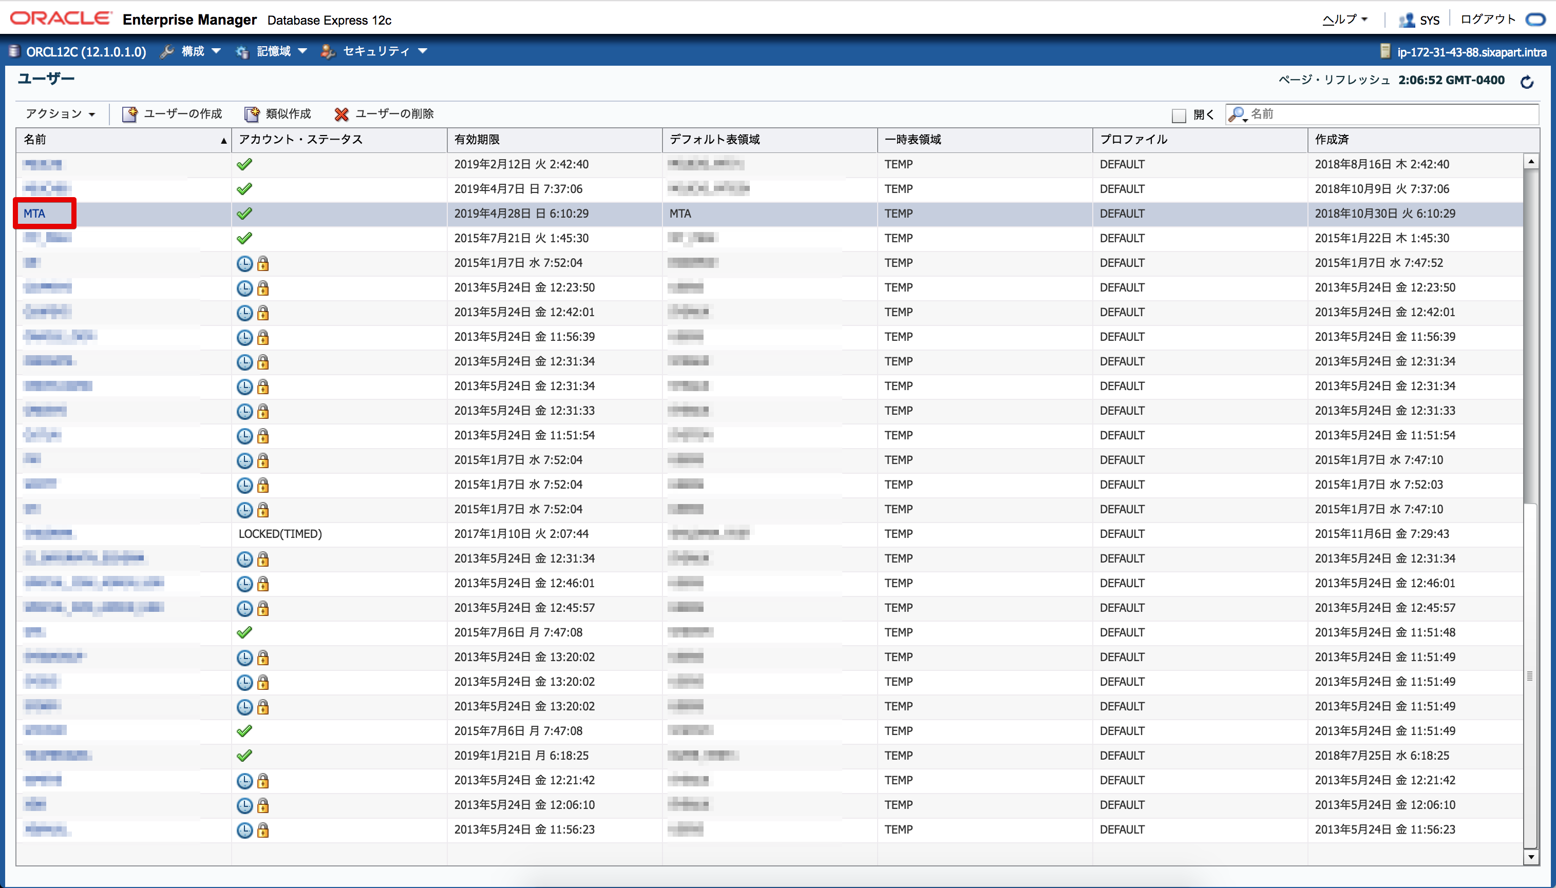Click the Create Like (類似作成) icon

(252, 114)
